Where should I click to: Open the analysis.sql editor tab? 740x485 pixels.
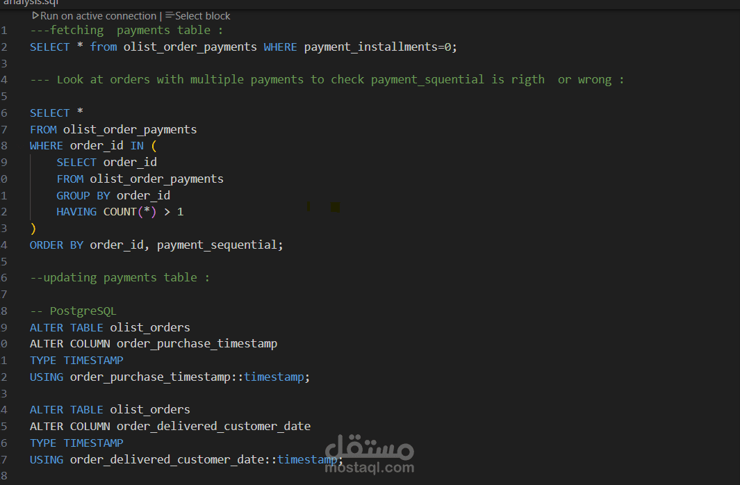pos(31,3)
